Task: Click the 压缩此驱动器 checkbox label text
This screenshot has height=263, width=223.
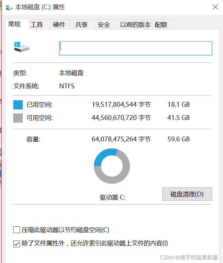Action: pyautogui.click(x=66, y=230)
